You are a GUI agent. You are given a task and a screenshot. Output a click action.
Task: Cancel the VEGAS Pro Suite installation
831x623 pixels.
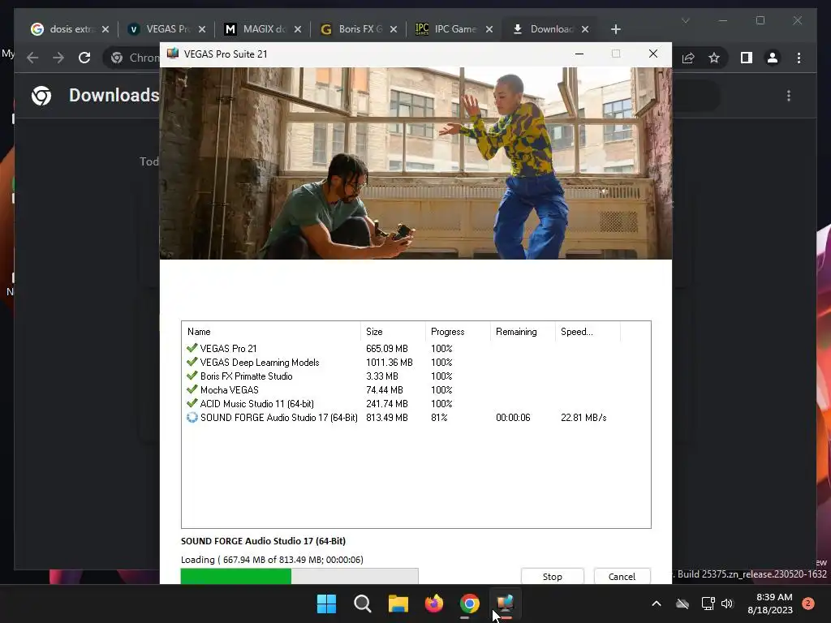622,577
